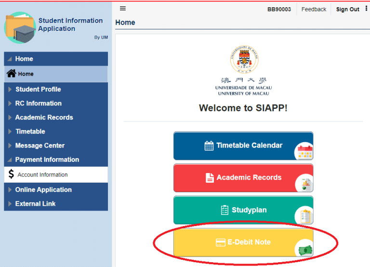Click the house icon beside Home

11,74
